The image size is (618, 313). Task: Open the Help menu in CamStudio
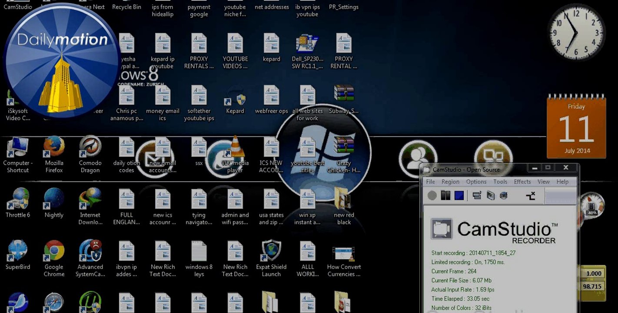[562, 182]
